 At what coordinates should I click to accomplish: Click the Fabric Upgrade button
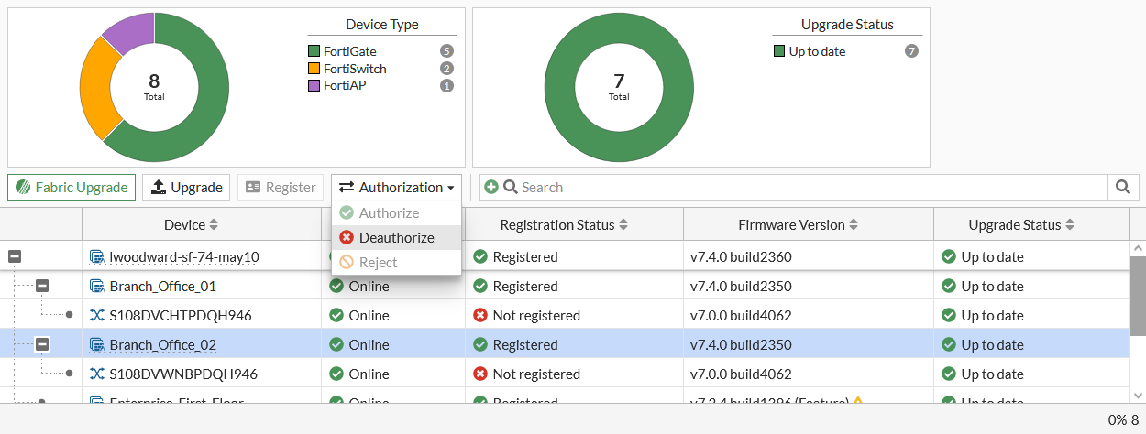tap(72, 187)
